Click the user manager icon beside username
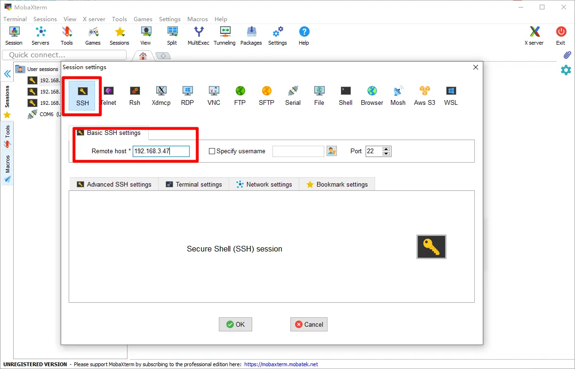 click(332, 151)
